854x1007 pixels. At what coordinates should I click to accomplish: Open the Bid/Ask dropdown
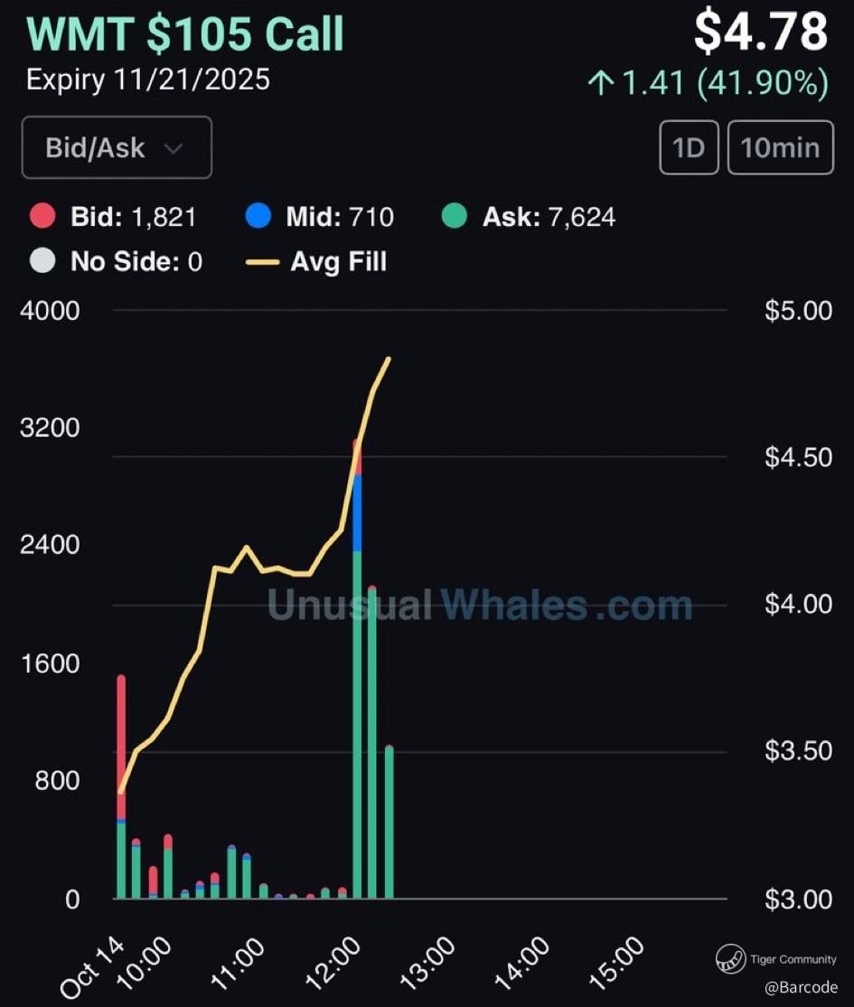pyautogui.click(x=116, y=147)
